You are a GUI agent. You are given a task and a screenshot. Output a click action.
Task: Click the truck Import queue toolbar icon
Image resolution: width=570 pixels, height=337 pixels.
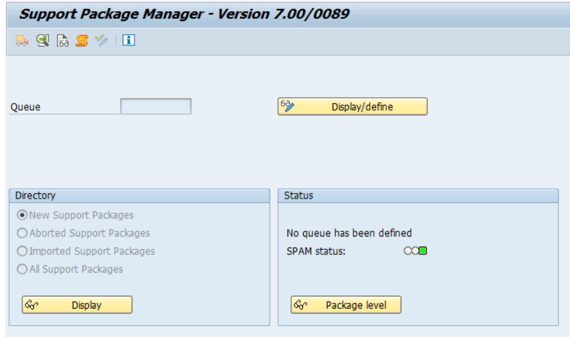point(22,41)
